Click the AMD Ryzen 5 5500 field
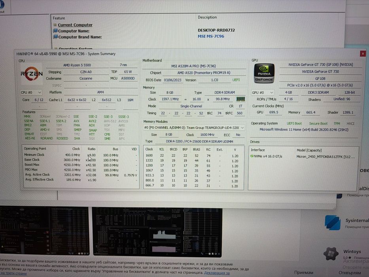The image size is (369, 277). (77, 65)
